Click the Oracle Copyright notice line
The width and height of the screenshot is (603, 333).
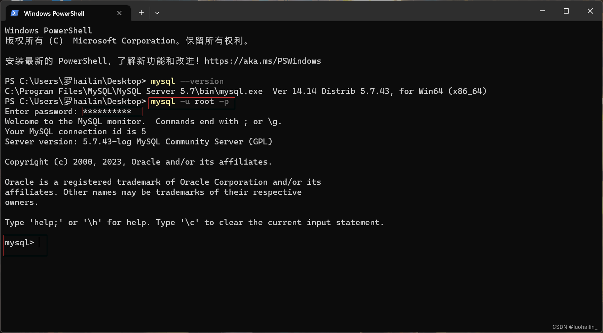click(138, 161)
